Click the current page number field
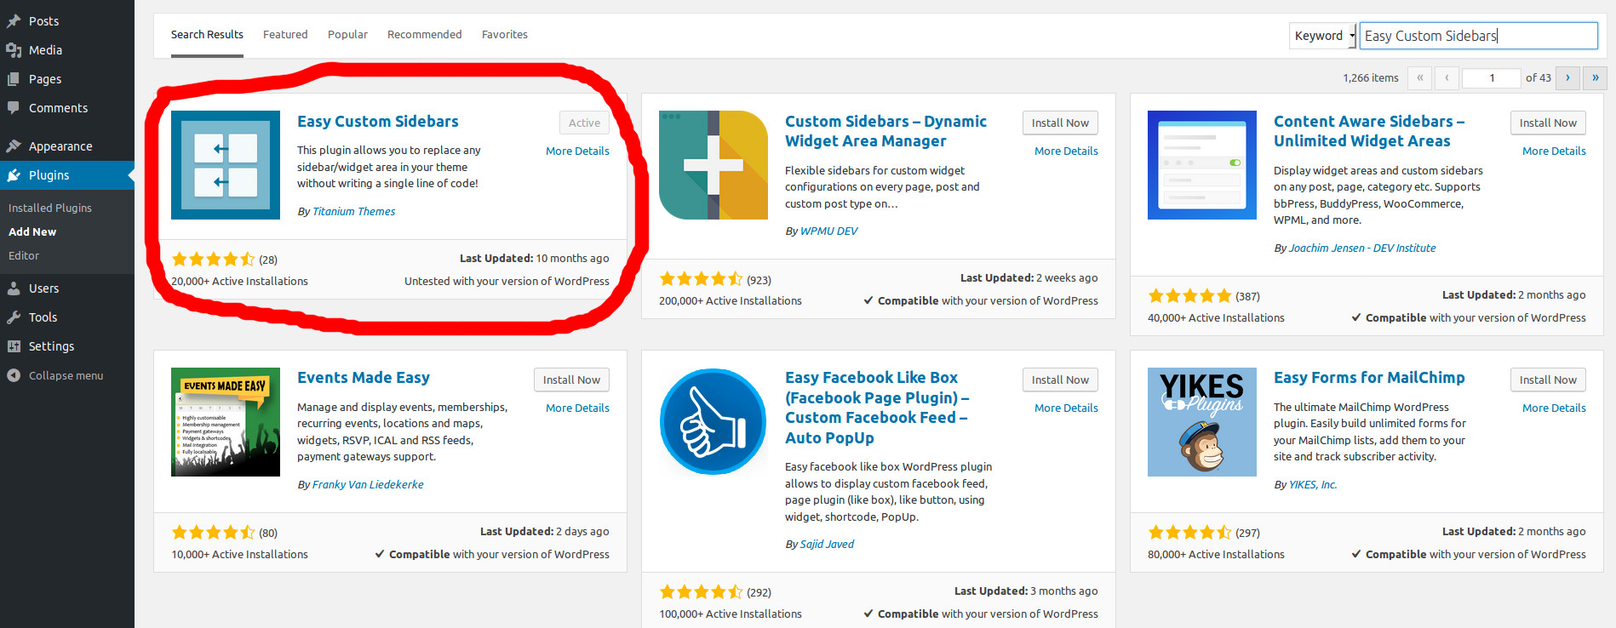 click(1492, 77)
